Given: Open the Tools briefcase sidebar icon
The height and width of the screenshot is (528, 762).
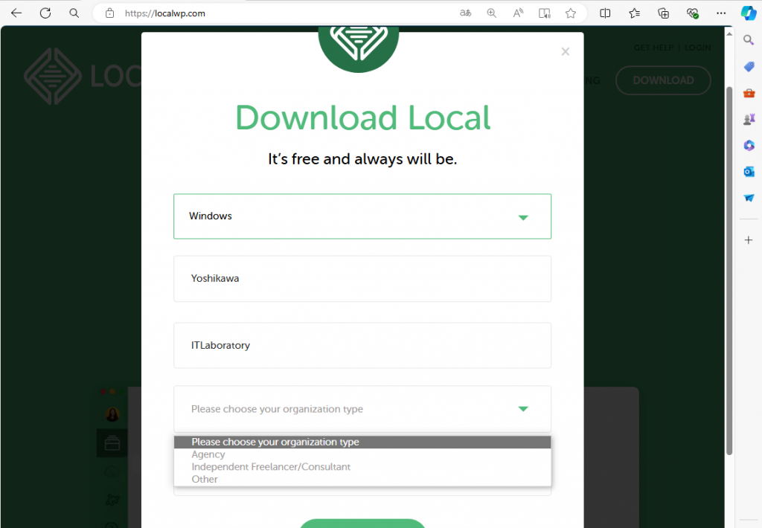Looking at the screenshot, I should point(749,93).
